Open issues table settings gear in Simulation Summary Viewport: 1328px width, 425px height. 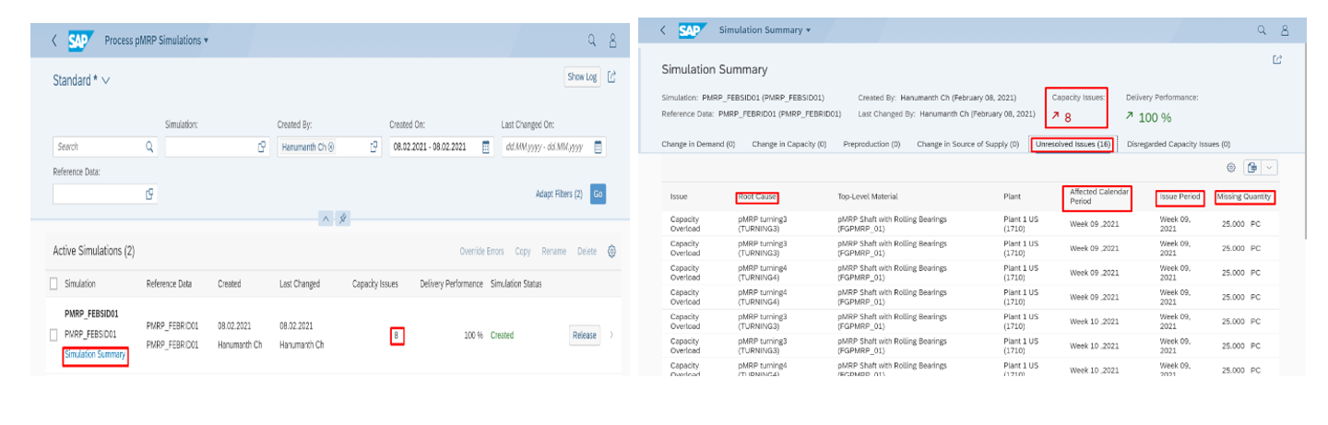point(1231,168)
